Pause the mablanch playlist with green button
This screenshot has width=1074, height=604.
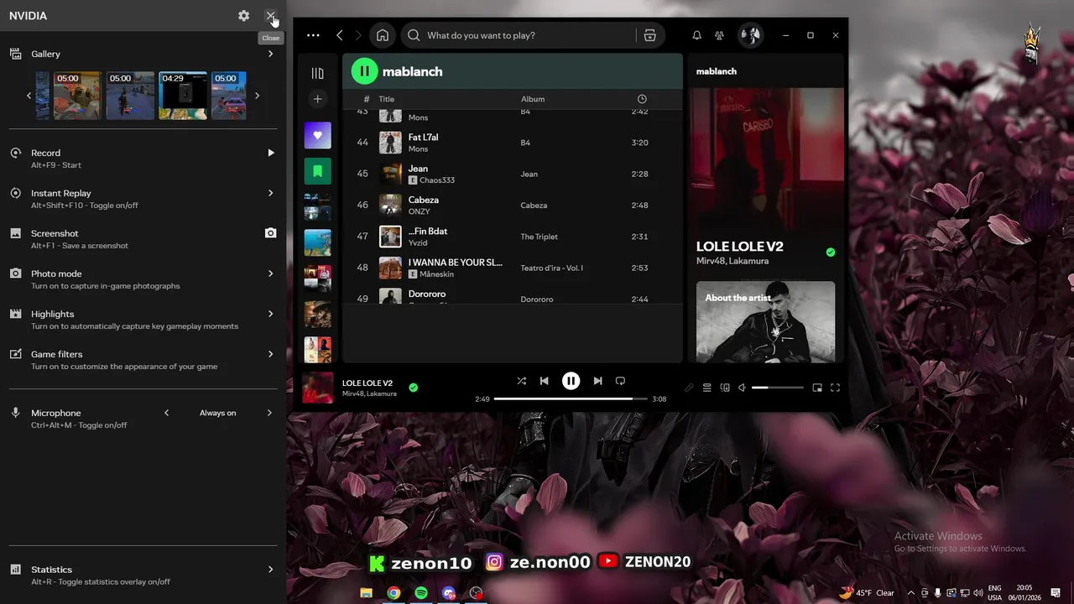click(x=364, y=71)
